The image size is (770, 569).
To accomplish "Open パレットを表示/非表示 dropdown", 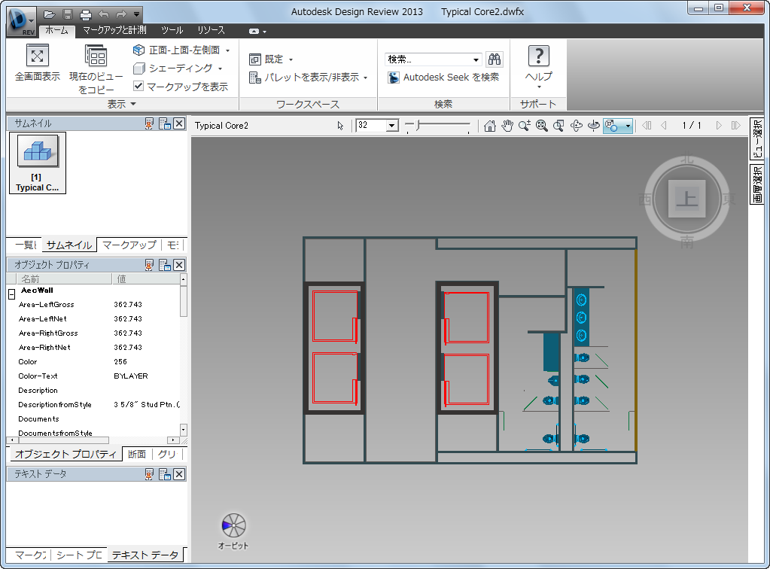I will pyautogui.click(x=309, y=77).
